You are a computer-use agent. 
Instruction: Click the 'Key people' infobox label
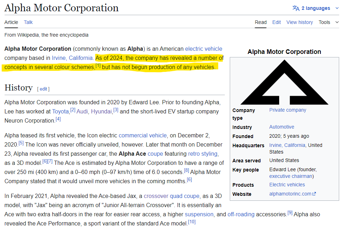click(x=246, y=170)
